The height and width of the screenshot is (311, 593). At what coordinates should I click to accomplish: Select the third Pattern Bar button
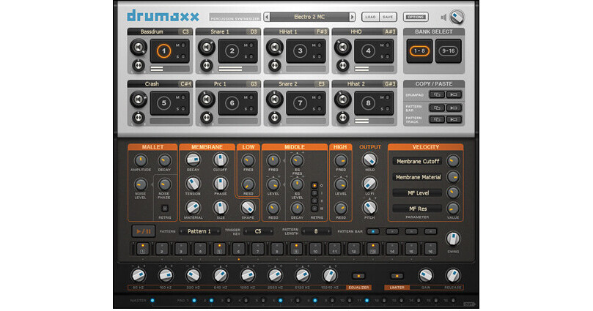(411, 231)
